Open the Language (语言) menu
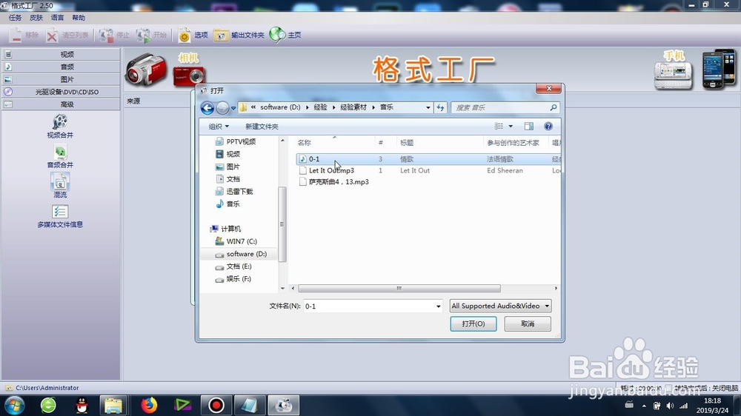This screenshot has width=741, height=416. point(57,18)
